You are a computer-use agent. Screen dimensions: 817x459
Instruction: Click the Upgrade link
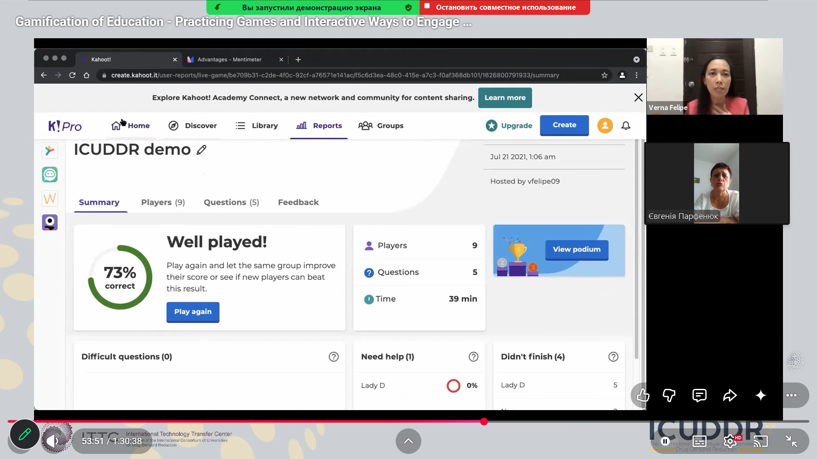pyautogui.click(x=509, y=126)
